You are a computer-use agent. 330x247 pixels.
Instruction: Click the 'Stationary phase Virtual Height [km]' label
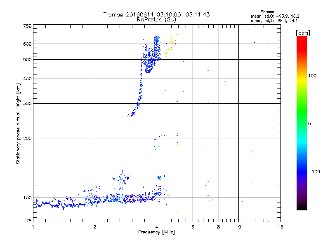(18, 123)
